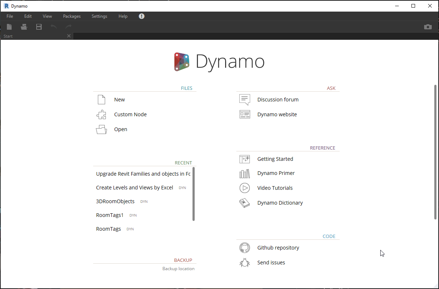Close the Start tab
The width and height of the screenshot is (439, 289).
tap(69, 36)
